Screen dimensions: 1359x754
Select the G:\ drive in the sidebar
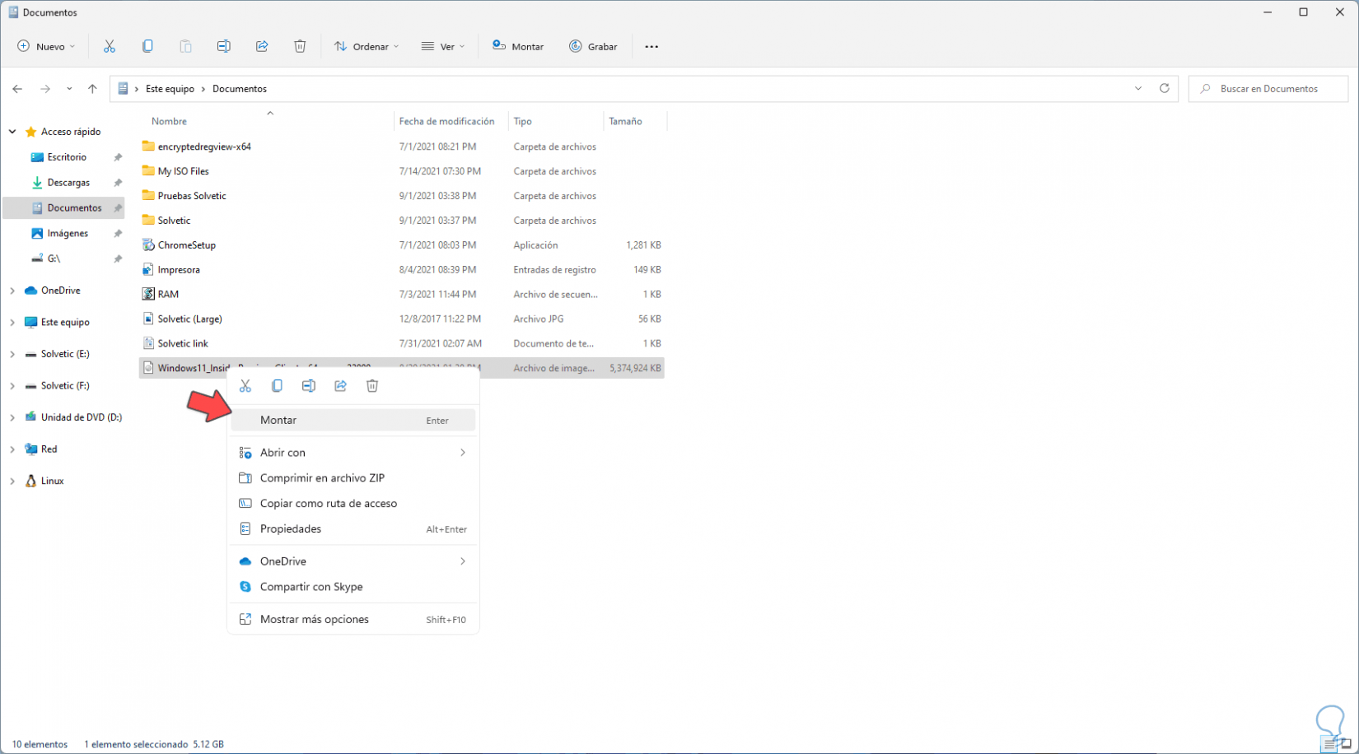(x=54, y=258)
